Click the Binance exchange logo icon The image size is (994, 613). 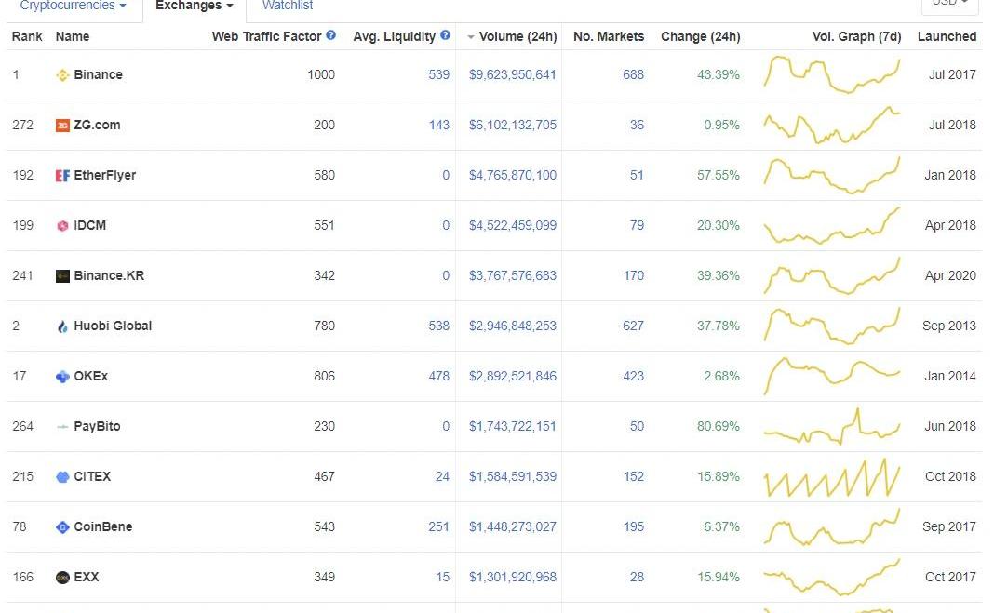pos(62,75)
